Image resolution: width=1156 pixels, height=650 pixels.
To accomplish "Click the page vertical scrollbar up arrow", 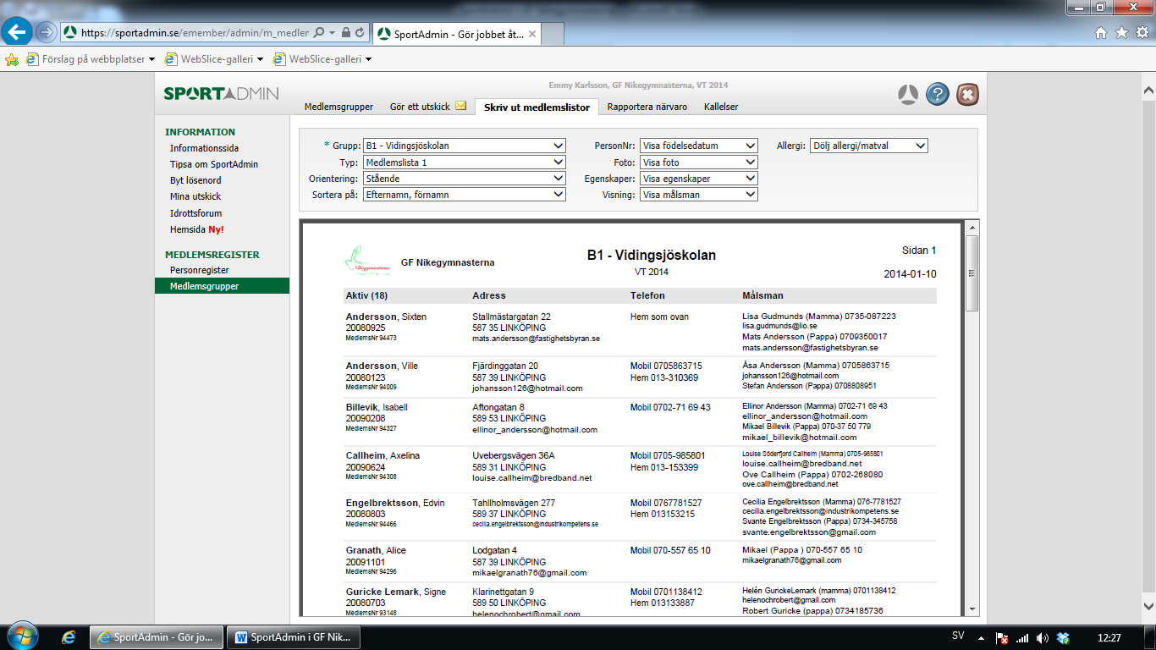I will coord(1148,90).
